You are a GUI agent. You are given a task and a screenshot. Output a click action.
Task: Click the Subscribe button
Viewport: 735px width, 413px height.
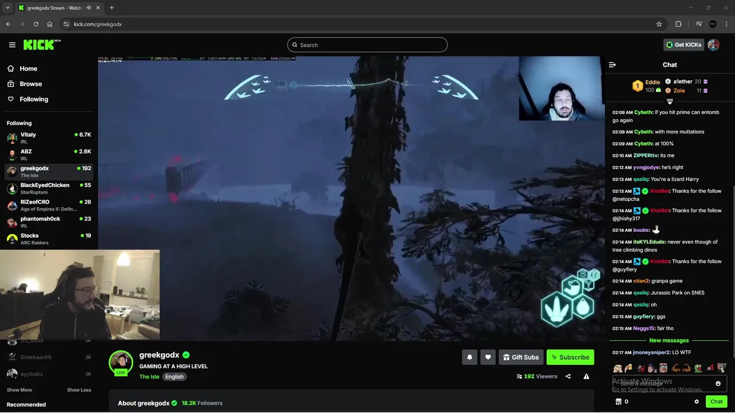tap(570, 357)
